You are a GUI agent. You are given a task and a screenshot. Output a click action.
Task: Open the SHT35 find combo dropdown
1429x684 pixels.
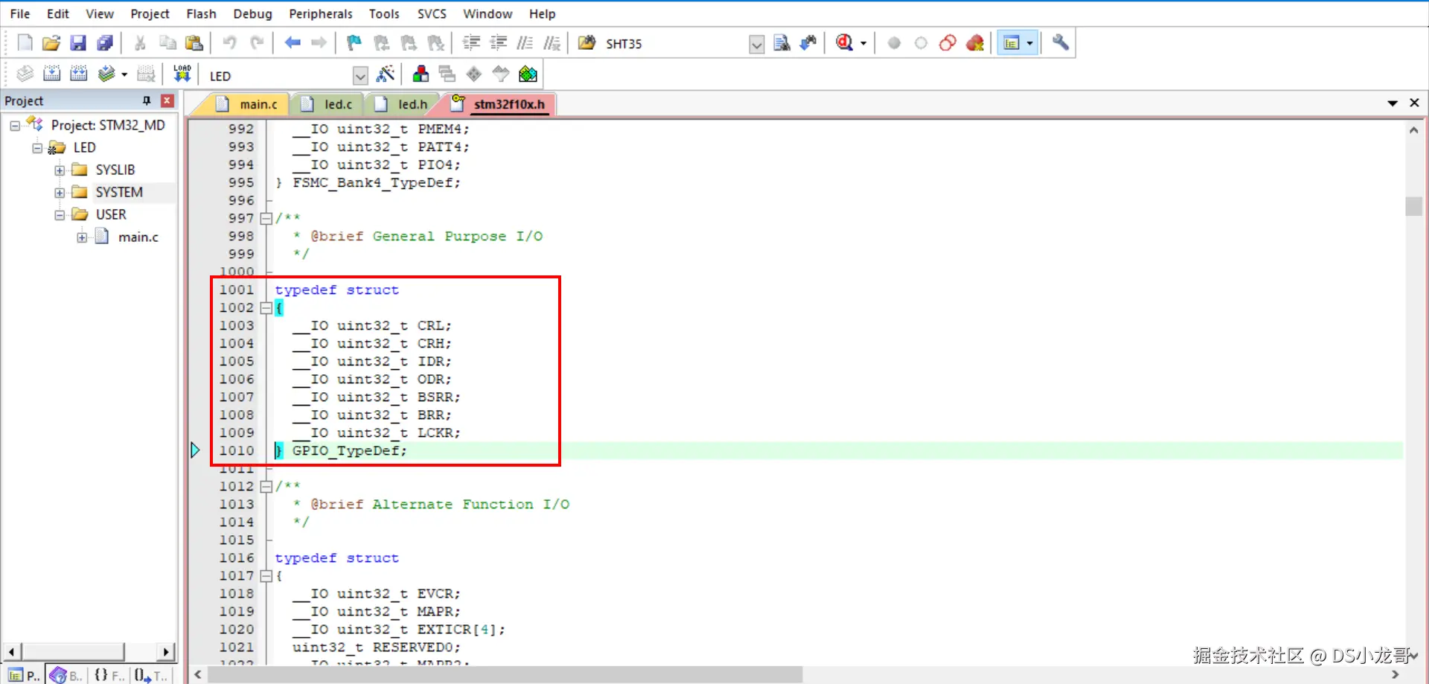tap(756, 44)
